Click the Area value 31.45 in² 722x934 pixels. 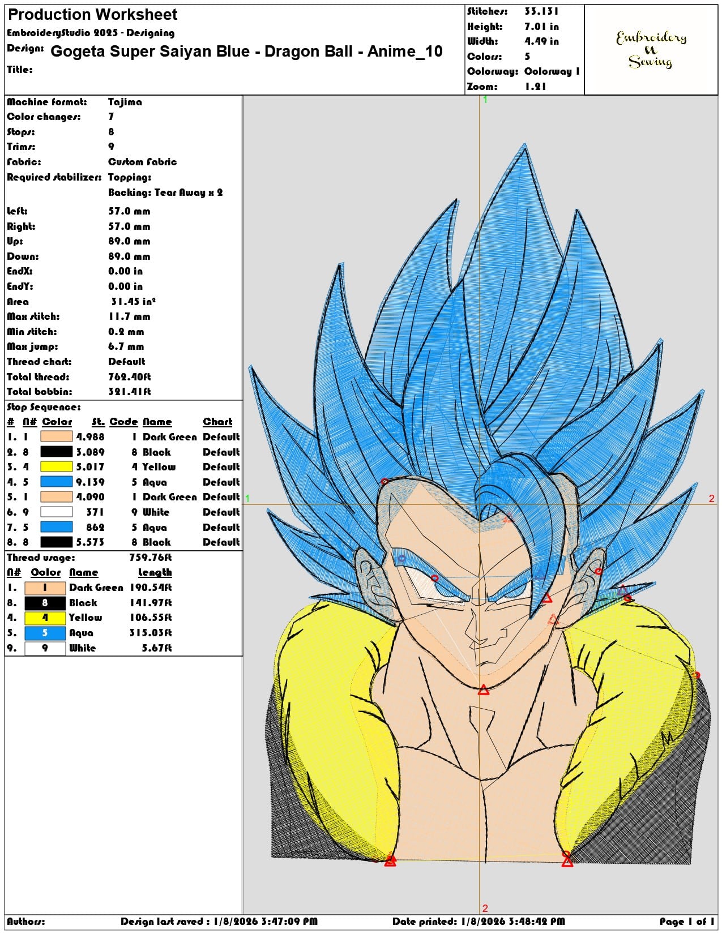coord(133,302)
